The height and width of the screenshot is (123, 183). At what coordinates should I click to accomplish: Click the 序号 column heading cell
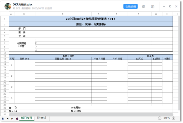[12, 59]
